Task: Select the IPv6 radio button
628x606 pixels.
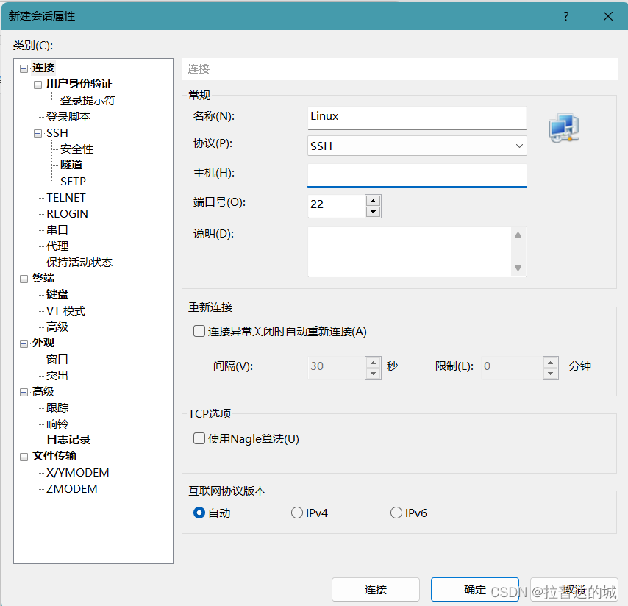Action: (396, 513)
